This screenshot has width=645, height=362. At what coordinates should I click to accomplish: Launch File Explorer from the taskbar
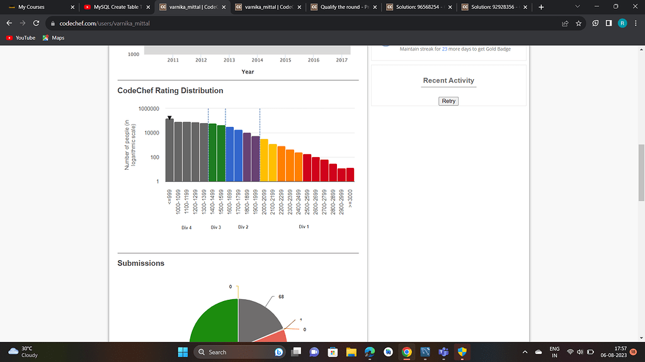click(351, 352)
